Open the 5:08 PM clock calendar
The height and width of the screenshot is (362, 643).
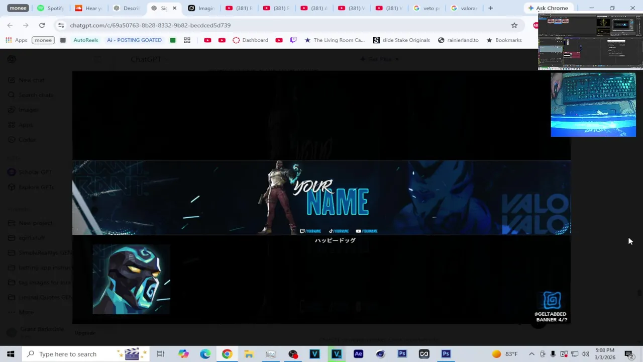point(605,354)
